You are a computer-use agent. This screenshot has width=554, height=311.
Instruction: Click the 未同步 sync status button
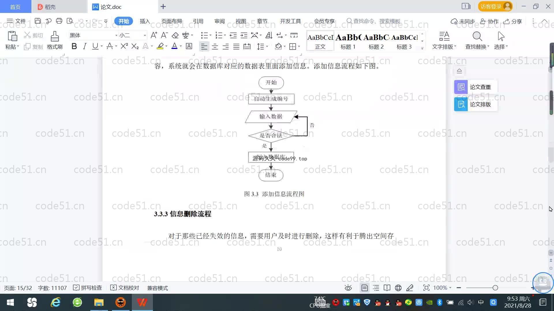463,21
